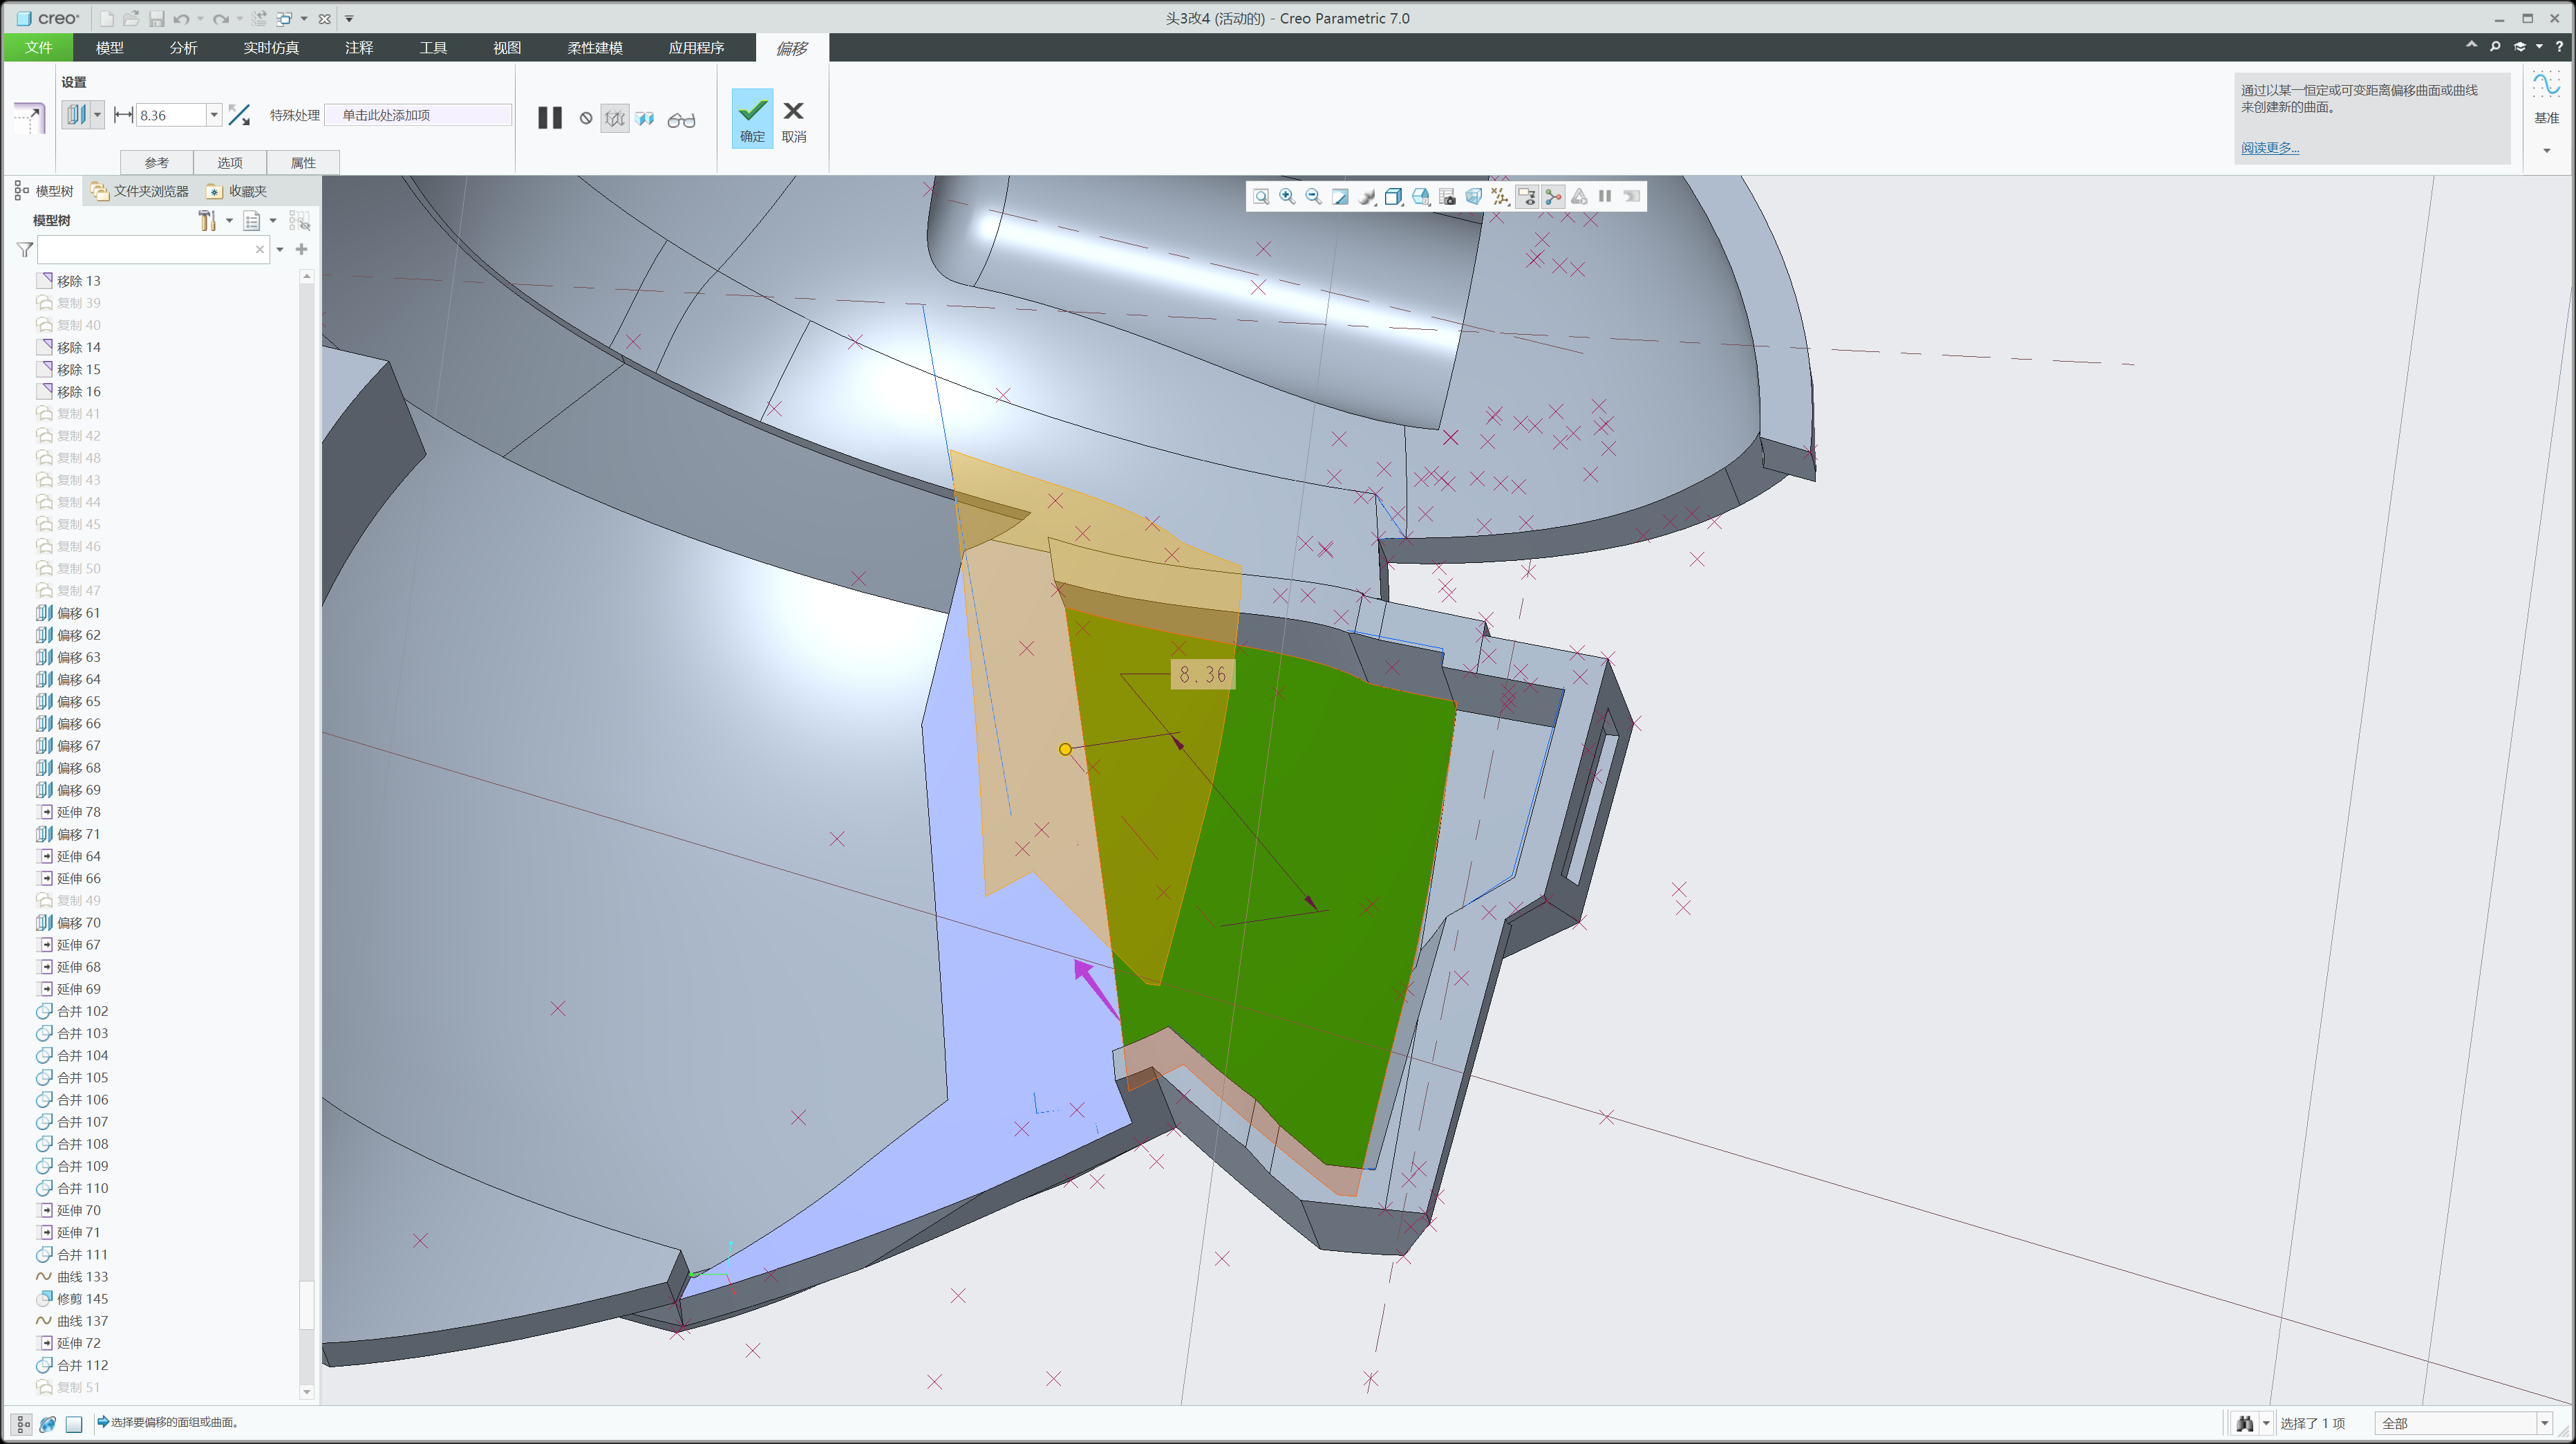Click the zoom in magnifier icon

(x=1287, y=197)
